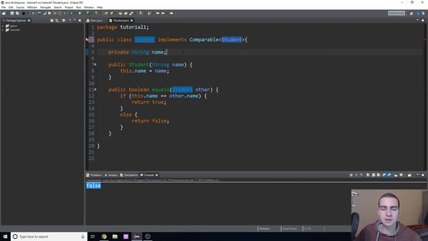
Task: Switch to the Main.java editor tab
Action: 94,21
